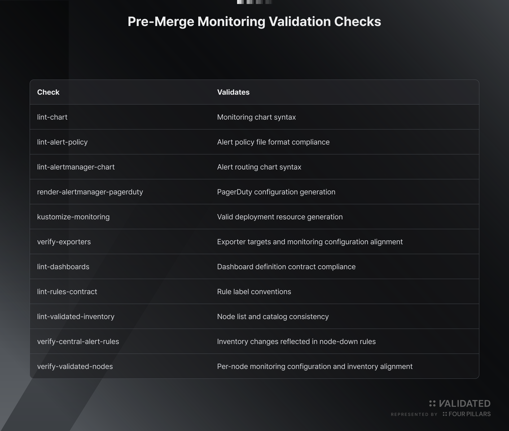Select the verify-exporters row
The width and height of the screenshot is (509, 431).
click(x=254, y=242)
